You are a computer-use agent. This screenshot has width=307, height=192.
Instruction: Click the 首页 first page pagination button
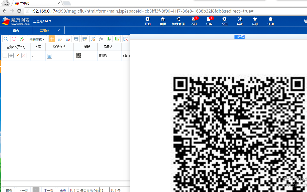coord(9,190)
